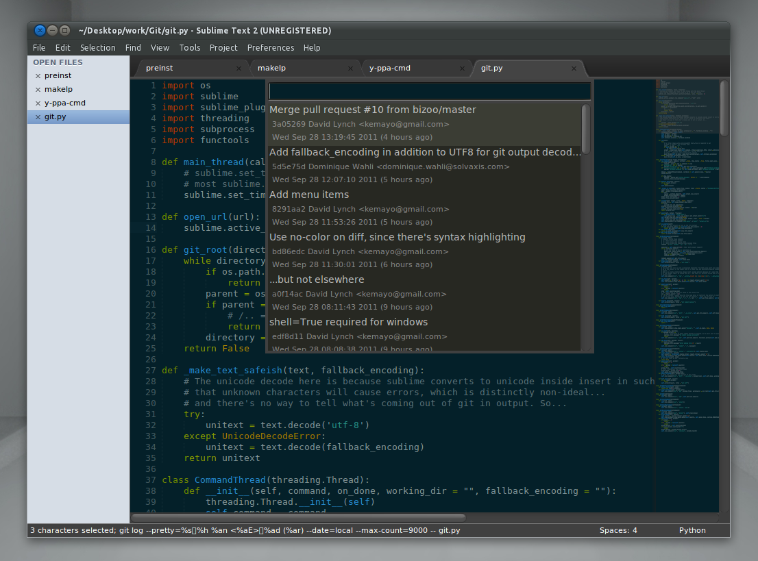This screenshot has width=758, height=561.
Task: Close y-ppa-cmd in Open Files sidebar
Action: coord(38,103)
